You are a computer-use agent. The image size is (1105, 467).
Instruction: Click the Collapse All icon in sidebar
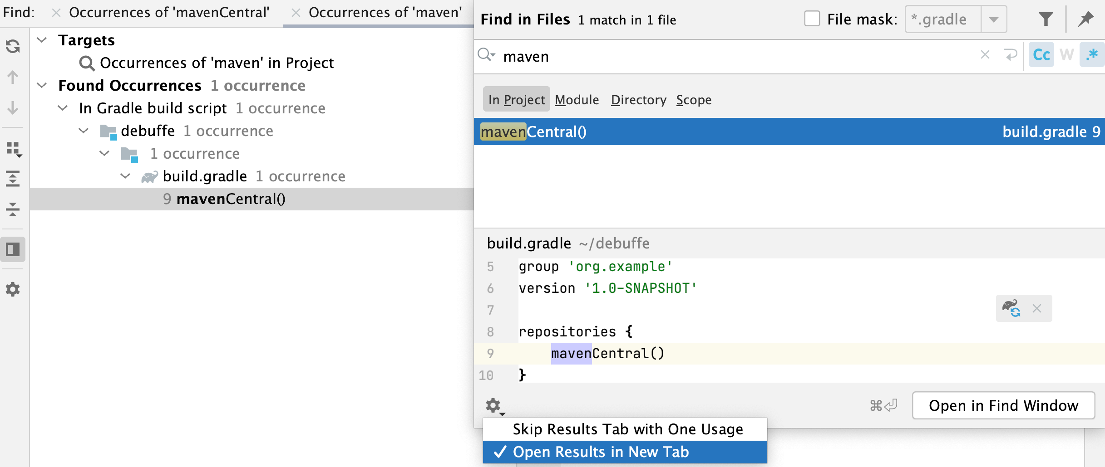(x=13, y=209)
